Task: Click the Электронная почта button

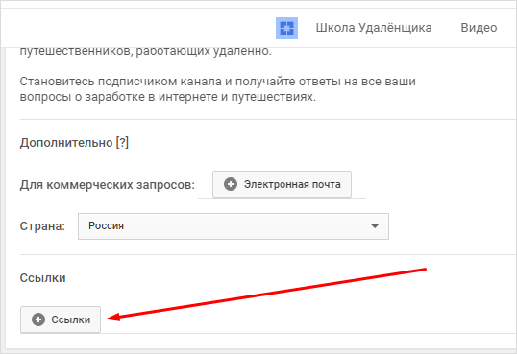Action: tap(282, 184)
